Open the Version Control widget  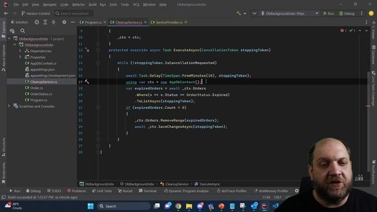[x=35, y=14]
